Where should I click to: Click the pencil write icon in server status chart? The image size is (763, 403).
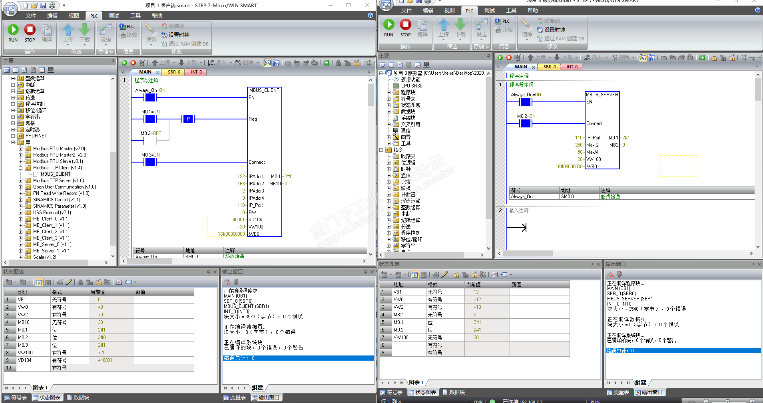444,274
